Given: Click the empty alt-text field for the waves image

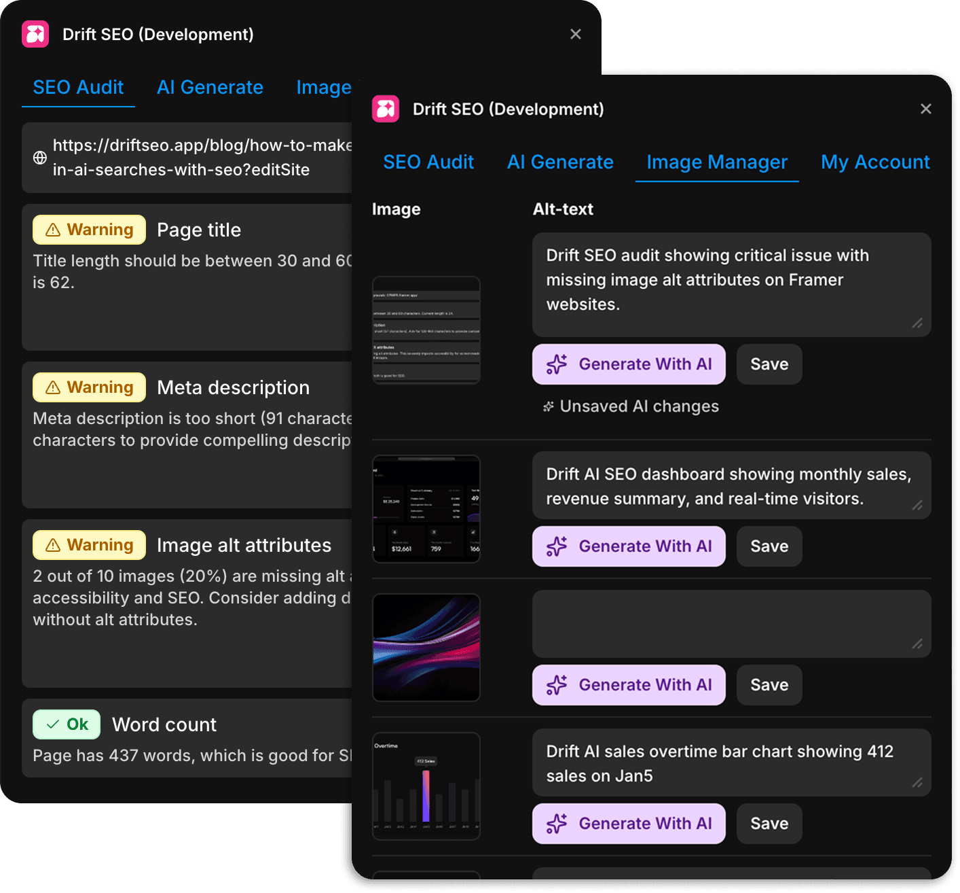Looking at the screenshot, I should point(732,624).
